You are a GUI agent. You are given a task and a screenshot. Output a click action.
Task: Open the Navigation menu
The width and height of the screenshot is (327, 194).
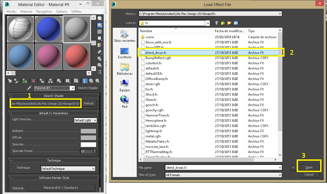[44, 12]
